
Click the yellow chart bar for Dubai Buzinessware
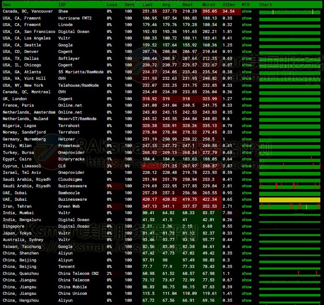pos(290,200)
